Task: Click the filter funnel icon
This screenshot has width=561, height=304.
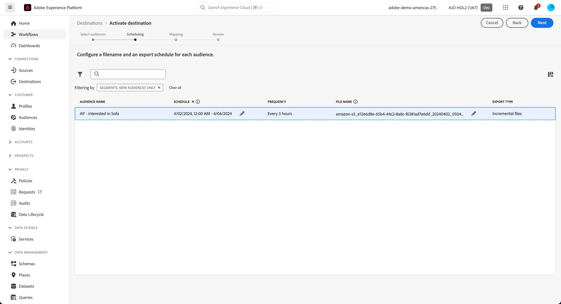Action: (x=80, y=74)
